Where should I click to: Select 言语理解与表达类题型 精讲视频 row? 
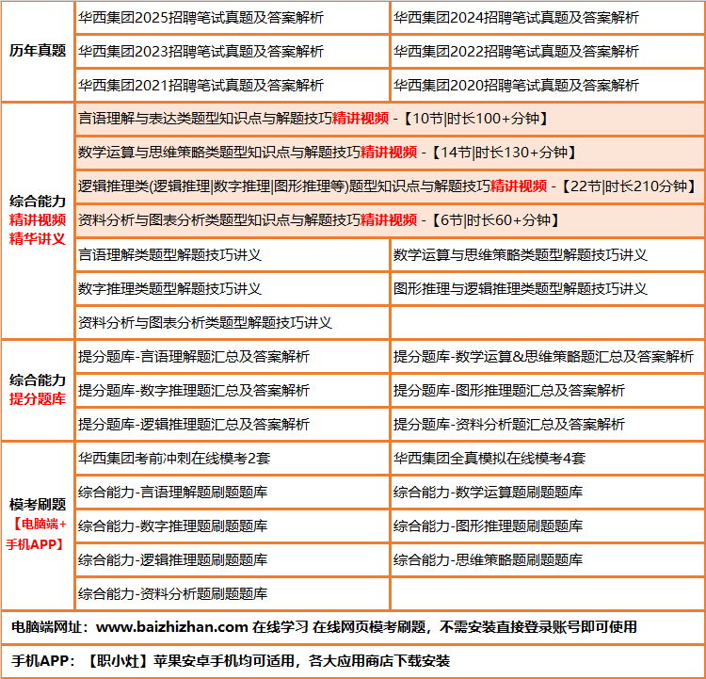coord(390,119)
